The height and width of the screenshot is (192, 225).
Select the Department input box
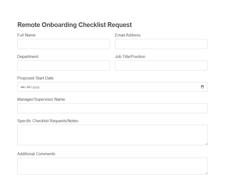point(63,65)
